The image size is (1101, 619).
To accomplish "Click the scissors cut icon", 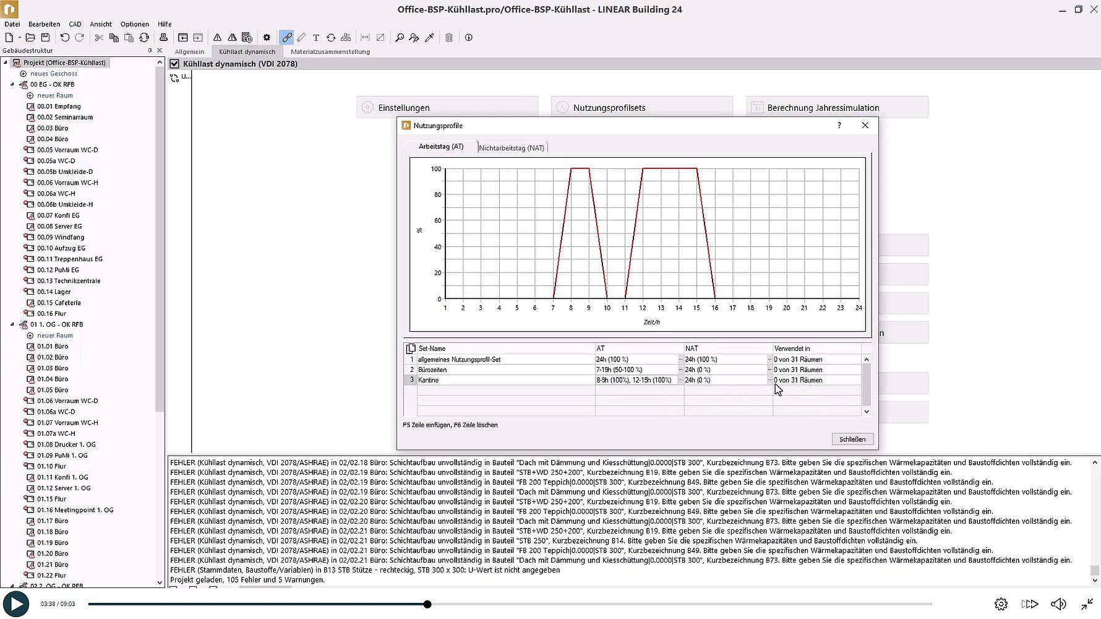I will pos(99,38).
